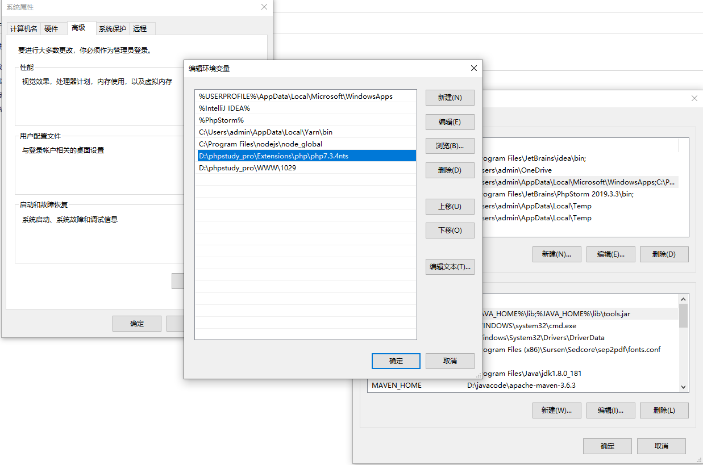Cancel the 编辑环境变量 dialog with 取消
Screen dimensions: 703x465
tap(450, 361)
